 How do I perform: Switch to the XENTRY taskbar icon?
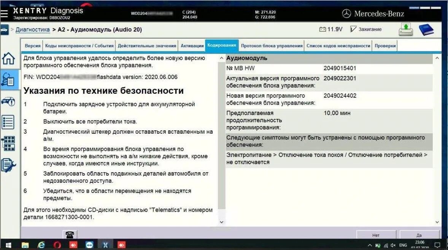(x=105, y=245)
